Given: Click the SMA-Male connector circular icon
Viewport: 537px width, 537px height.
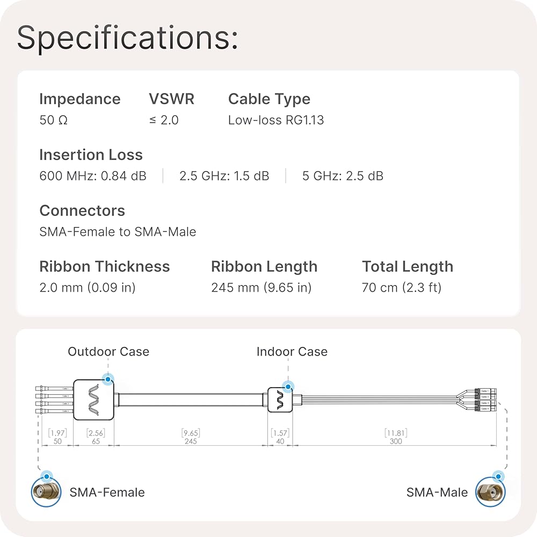Looking at the screenshot, I should [490, 491].
